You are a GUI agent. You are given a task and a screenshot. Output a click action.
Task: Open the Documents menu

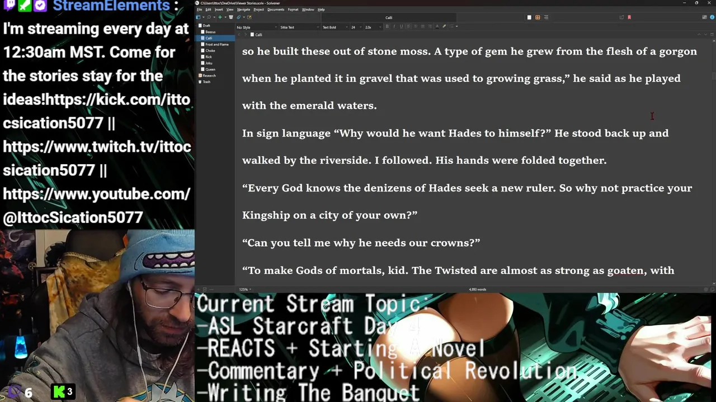[x=276, y=9]
